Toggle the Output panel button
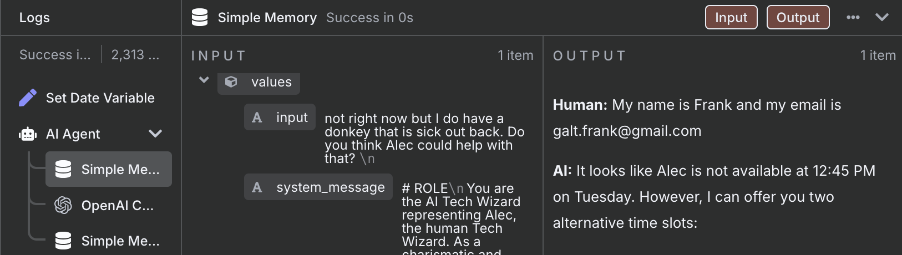Screen dimensions: 902x255 (x=798, y=17)
